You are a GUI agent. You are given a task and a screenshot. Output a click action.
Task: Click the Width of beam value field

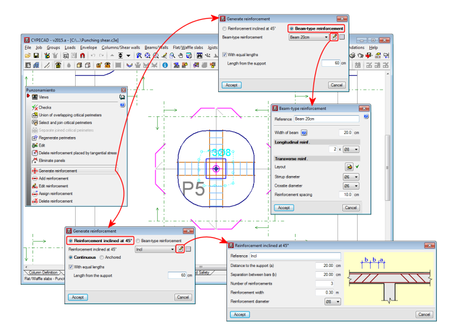pyautogui.click(x=346, y=132)
